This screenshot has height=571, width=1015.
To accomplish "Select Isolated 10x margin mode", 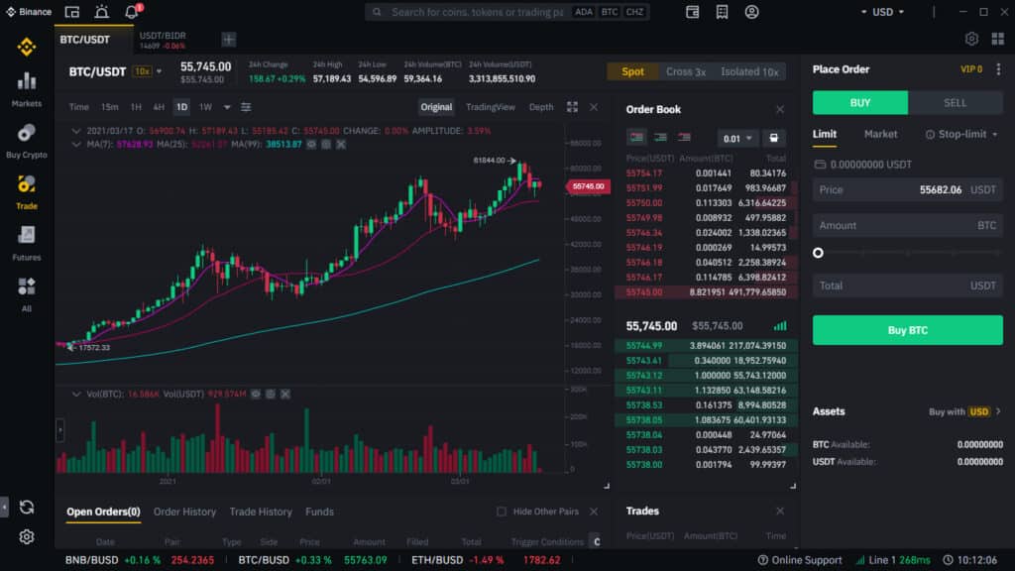I will tap(749, 71).
